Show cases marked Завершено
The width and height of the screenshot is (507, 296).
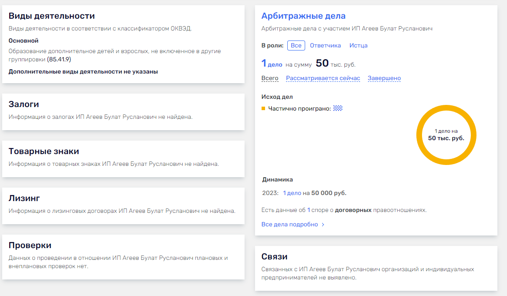pos(384,78)
